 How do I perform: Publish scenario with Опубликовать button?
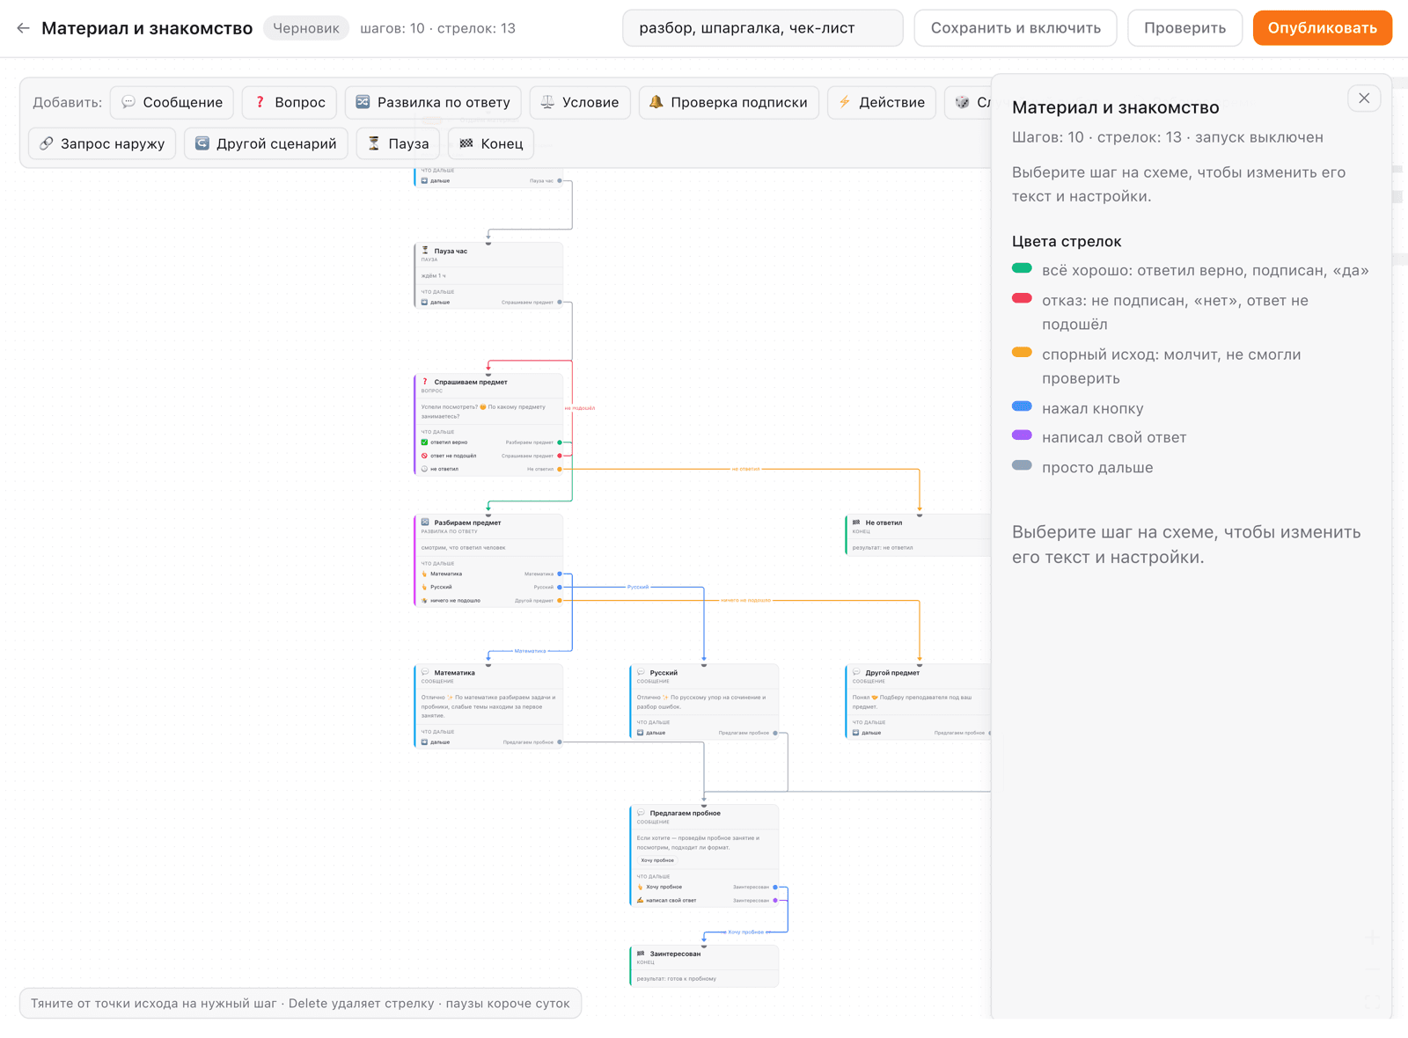coord(1322,28)
